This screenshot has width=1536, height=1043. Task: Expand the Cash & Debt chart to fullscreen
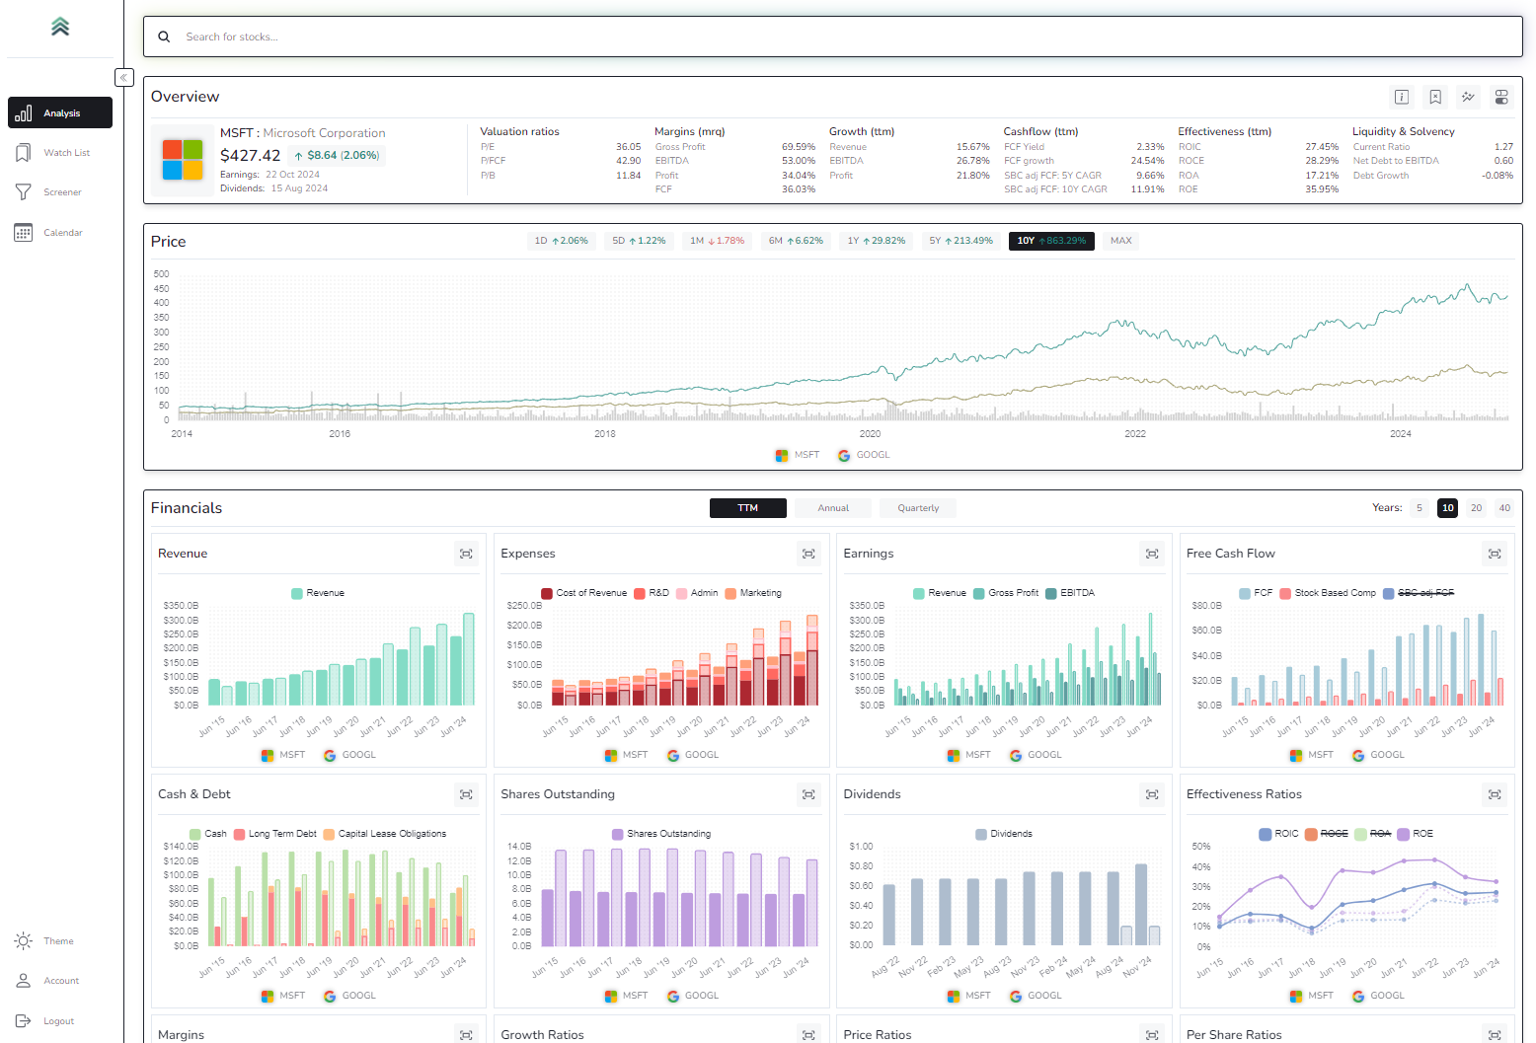coord(466,794)
